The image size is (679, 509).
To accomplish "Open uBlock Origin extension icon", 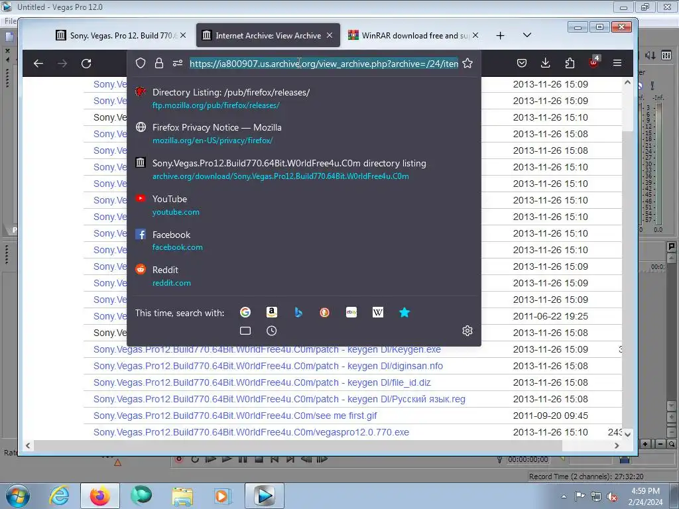I will [593, 62].
